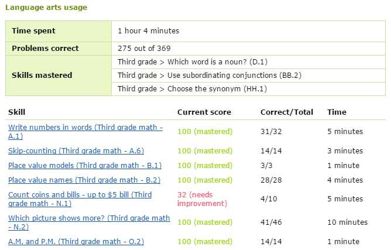
Task: Select the 1 hour 4 minutes value
Action: (x=148, y=30)
